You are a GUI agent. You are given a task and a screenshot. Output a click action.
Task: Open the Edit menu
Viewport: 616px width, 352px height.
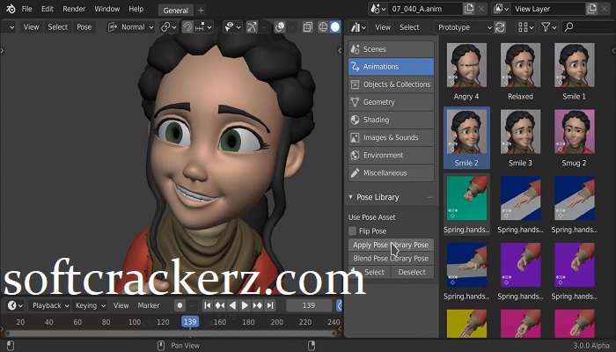pos(48,9)
